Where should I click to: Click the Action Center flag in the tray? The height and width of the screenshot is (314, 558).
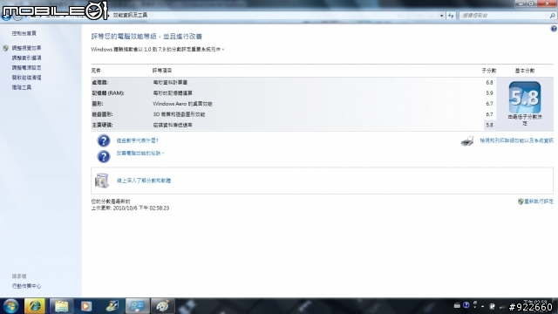pos(492,306)
